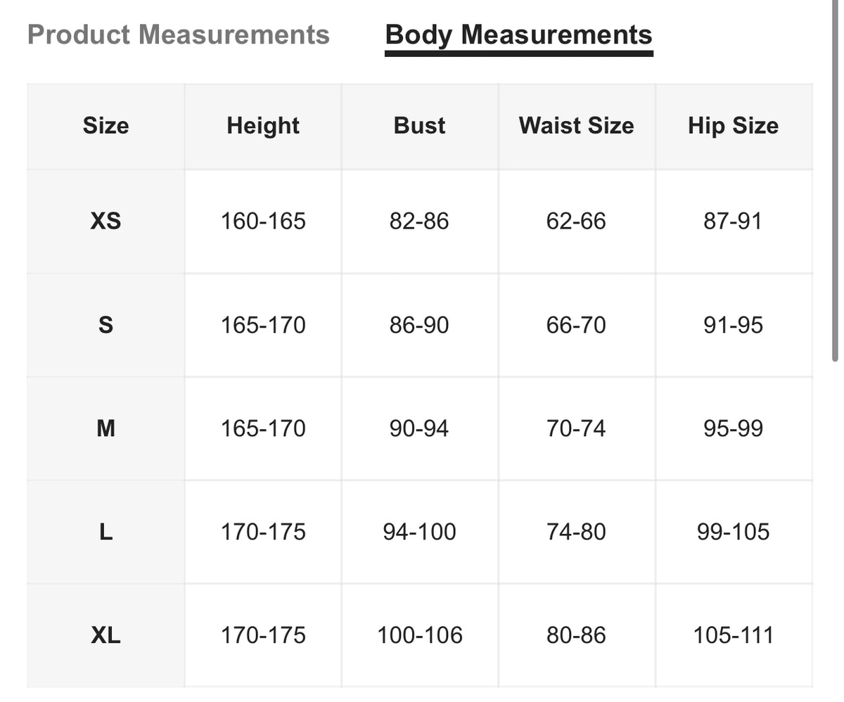Viewport: 844px width, 702px height.
Task: Switch to the Product Measurements tab
Action: [x=178, y=34]
